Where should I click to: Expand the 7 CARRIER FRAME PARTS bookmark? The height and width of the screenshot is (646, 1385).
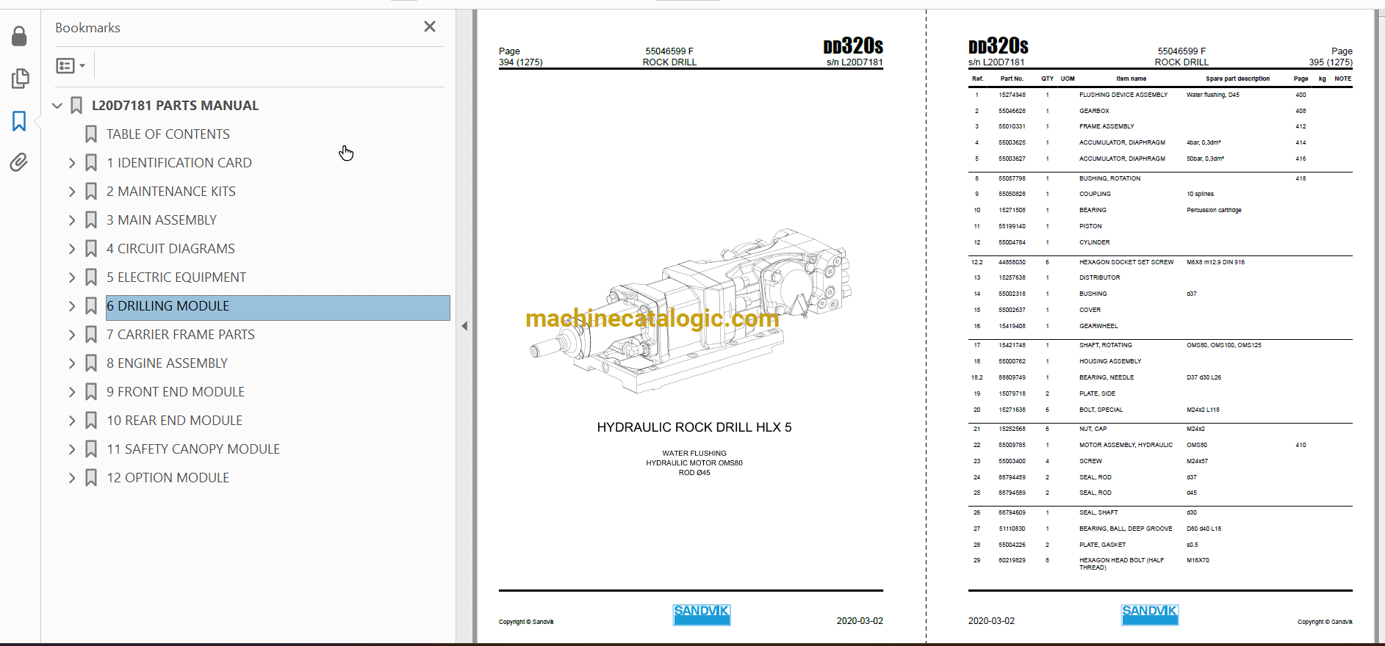click(x=72, y=335)
